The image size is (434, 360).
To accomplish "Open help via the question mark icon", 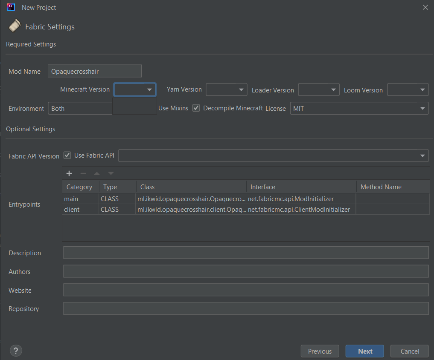I will click(16, 350).
